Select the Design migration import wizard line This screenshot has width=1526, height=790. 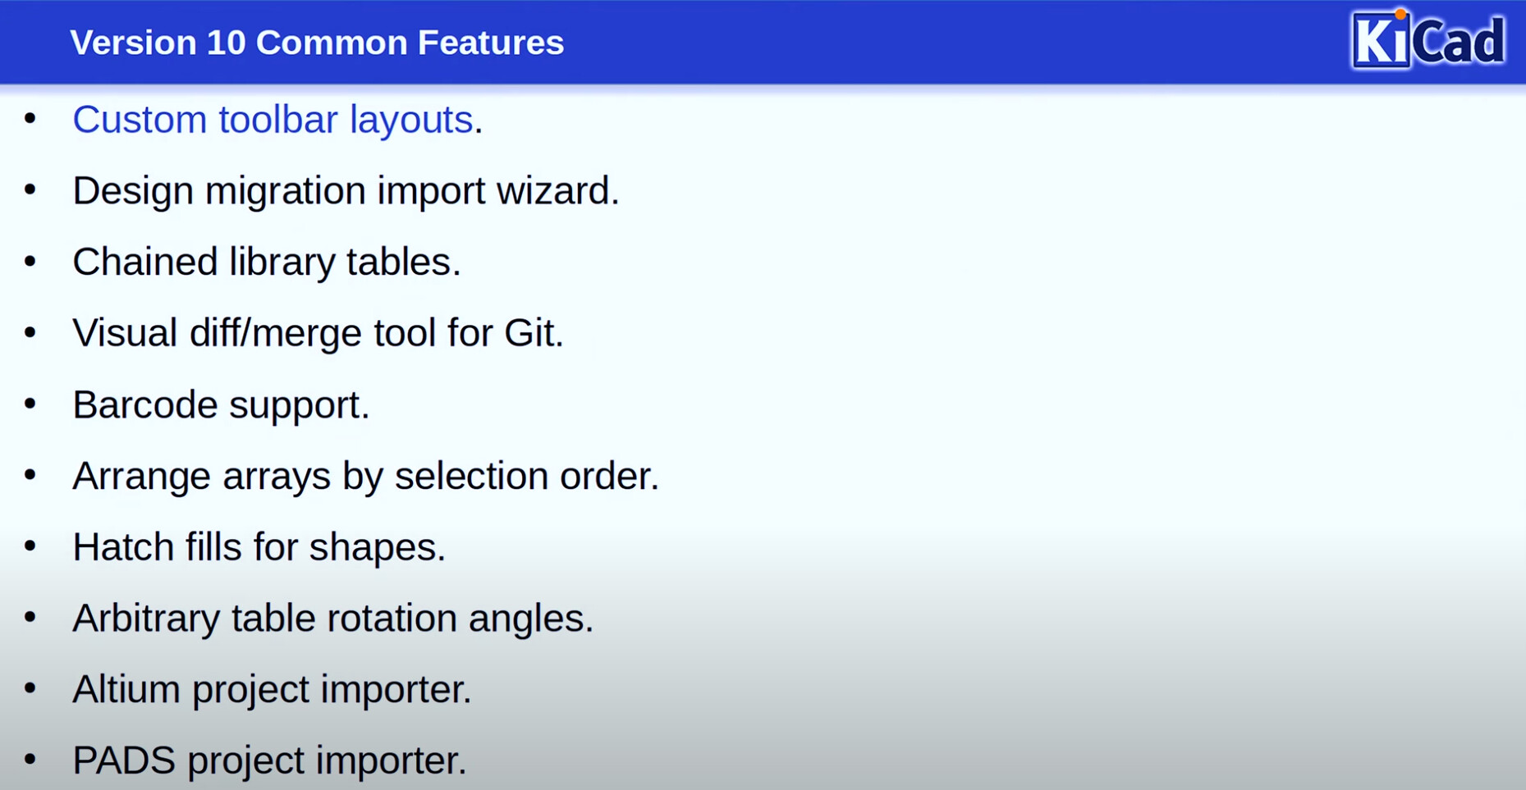[346, 191]
